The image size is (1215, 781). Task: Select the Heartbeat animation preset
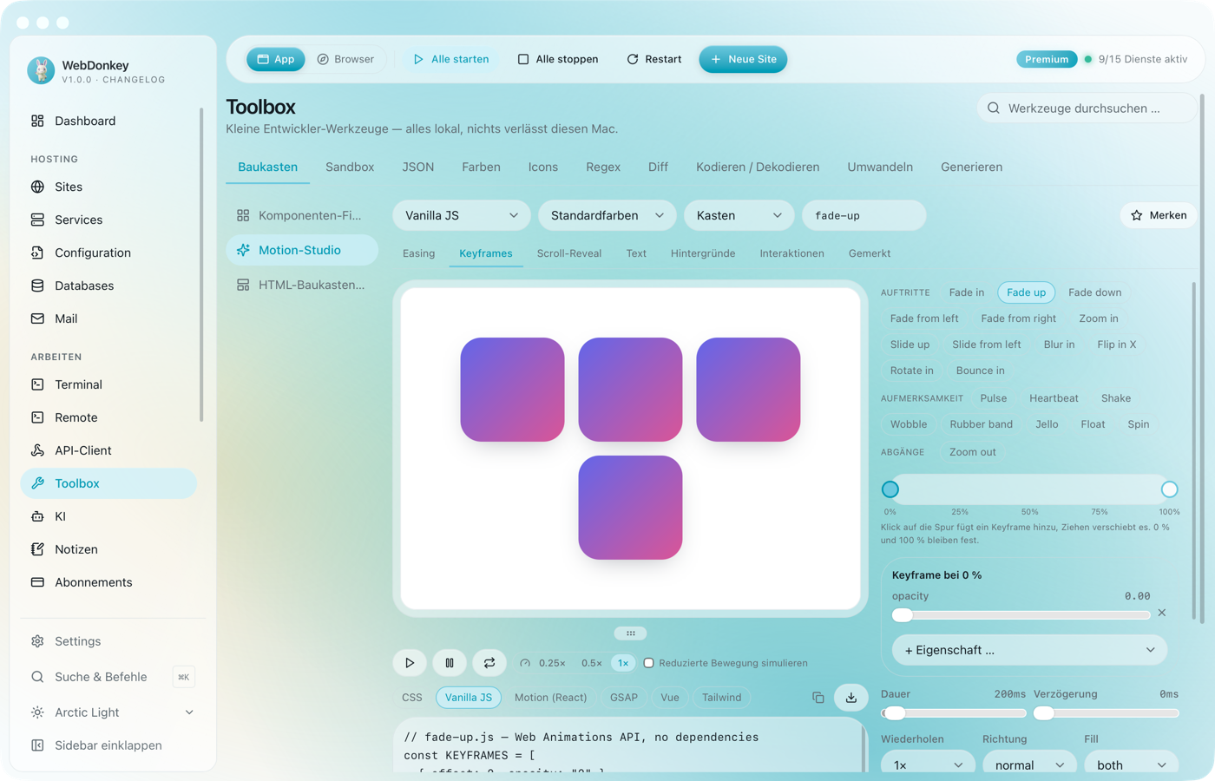[1054, 398]
